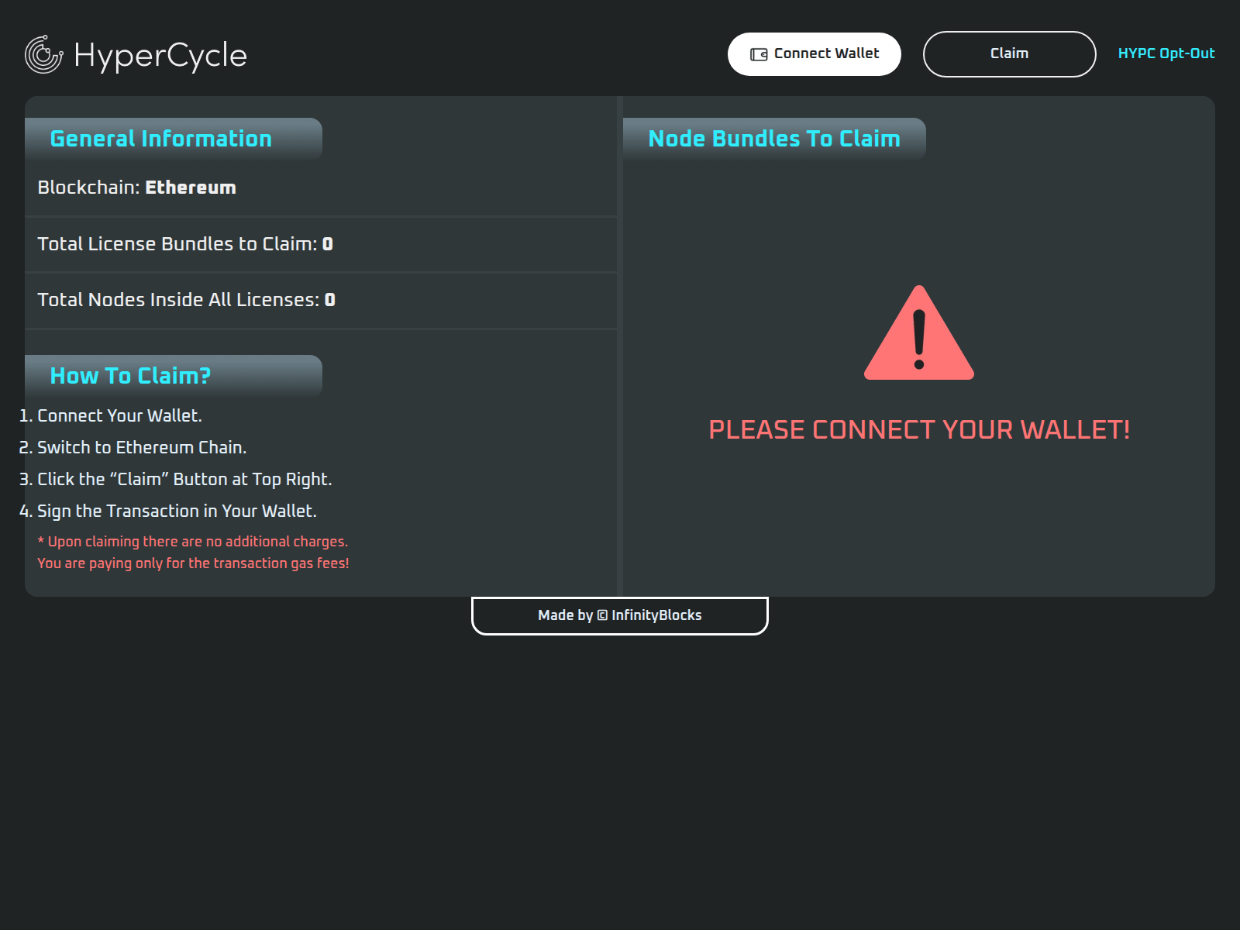This screenshot has width=1240, height=930.
Task: Open the Made by InfinityBlocks link
Action: [x=620, y=615]
